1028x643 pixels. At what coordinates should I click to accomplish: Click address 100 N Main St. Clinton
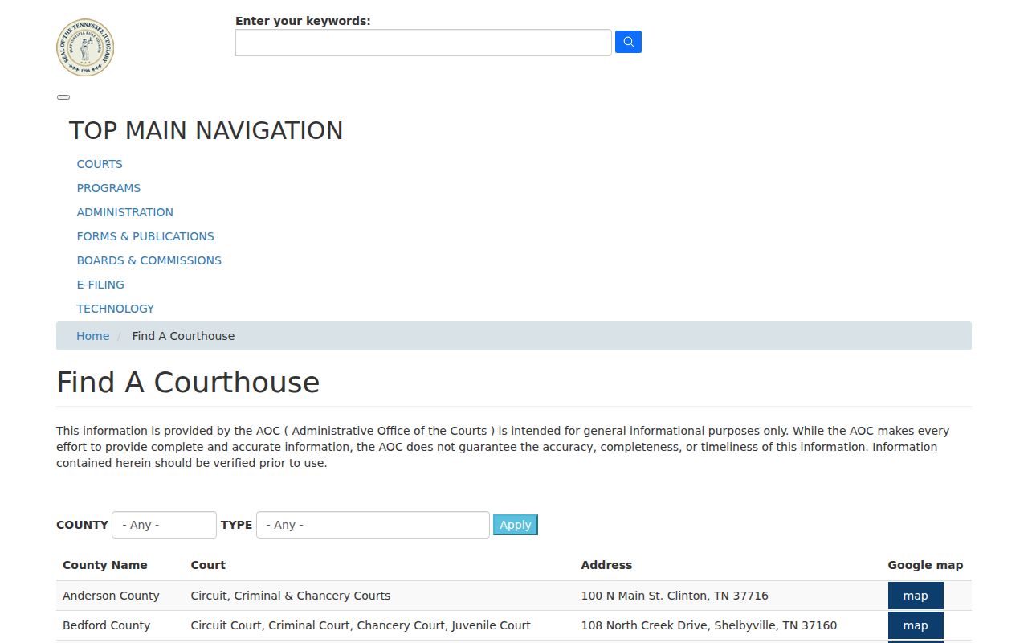(675, 596)
